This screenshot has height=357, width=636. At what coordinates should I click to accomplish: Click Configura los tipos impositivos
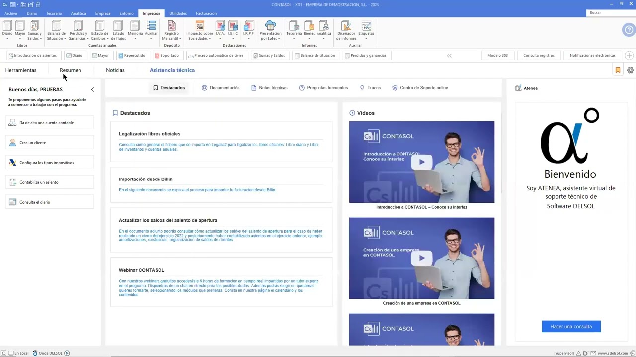(50, 163)
